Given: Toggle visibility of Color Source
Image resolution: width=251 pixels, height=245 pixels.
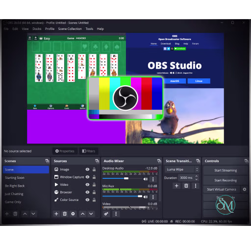Looking at the screenshot, I should tap(87, 200).
